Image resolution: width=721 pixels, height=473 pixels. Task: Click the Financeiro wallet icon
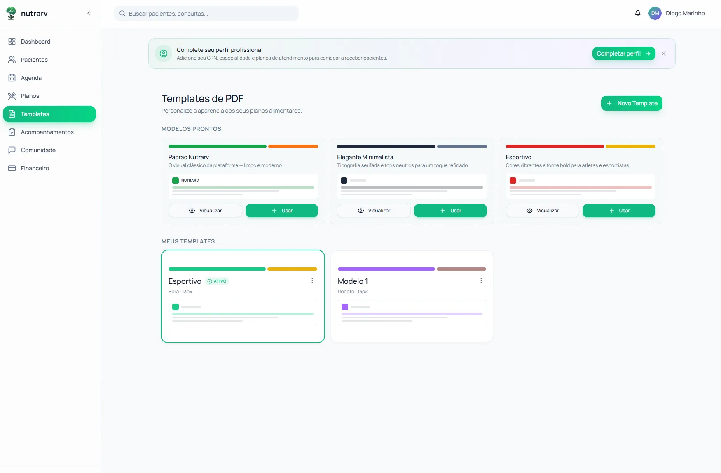[12, 168]
